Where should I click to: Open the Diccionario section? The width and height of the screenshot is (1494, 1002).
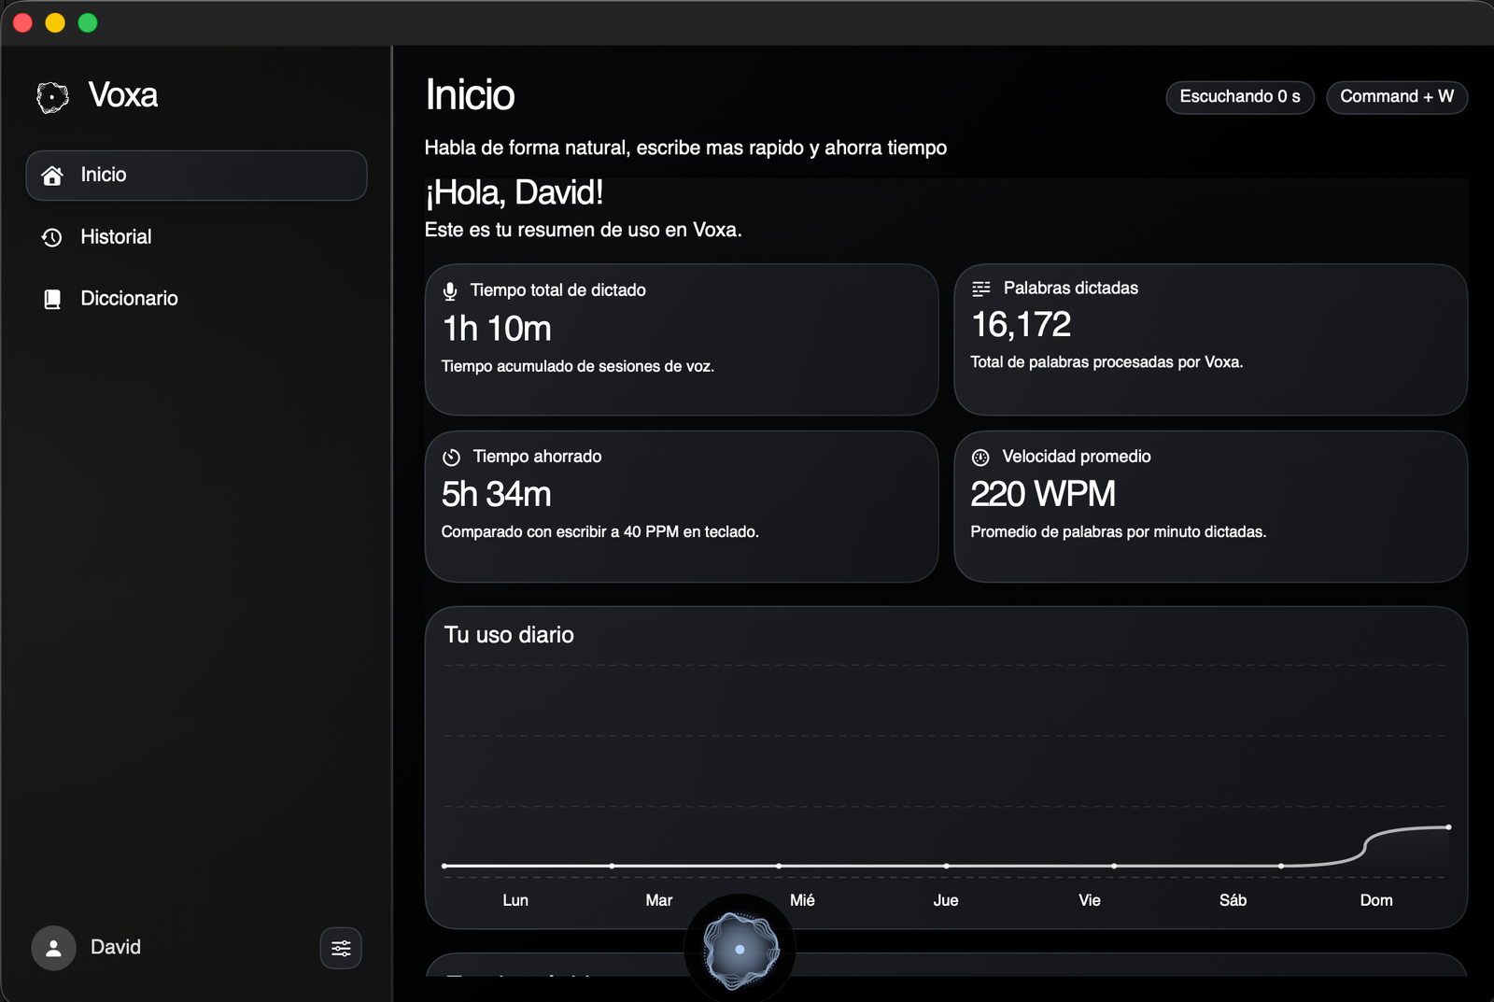point(196,299)
